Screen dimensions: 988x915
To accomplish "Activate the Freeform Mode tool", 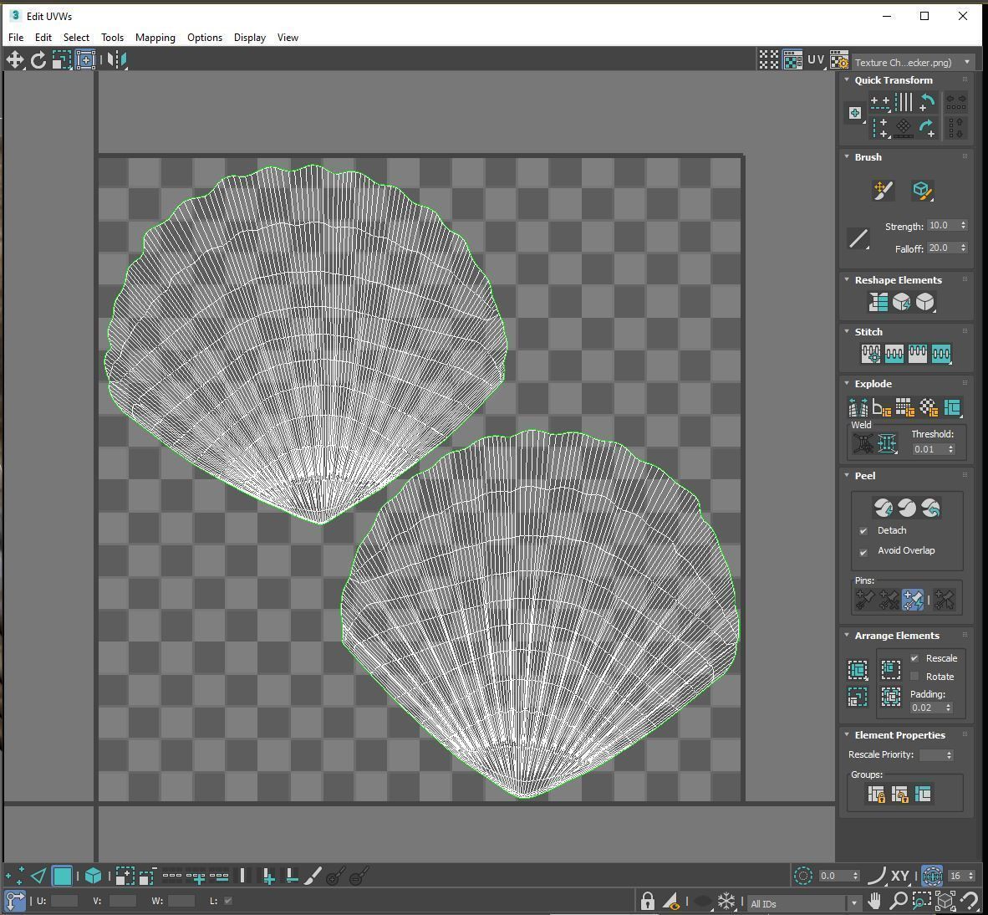I will tap(85, 60).
